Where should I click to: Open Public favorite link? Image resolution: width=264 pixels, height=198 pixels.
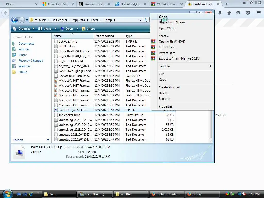(23, 72)
